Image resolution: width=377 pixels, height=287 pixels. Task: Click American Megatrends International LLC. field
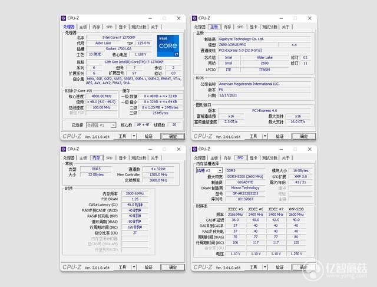(264, 84)
